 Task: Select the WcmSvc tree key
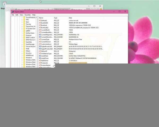(29, 53)
